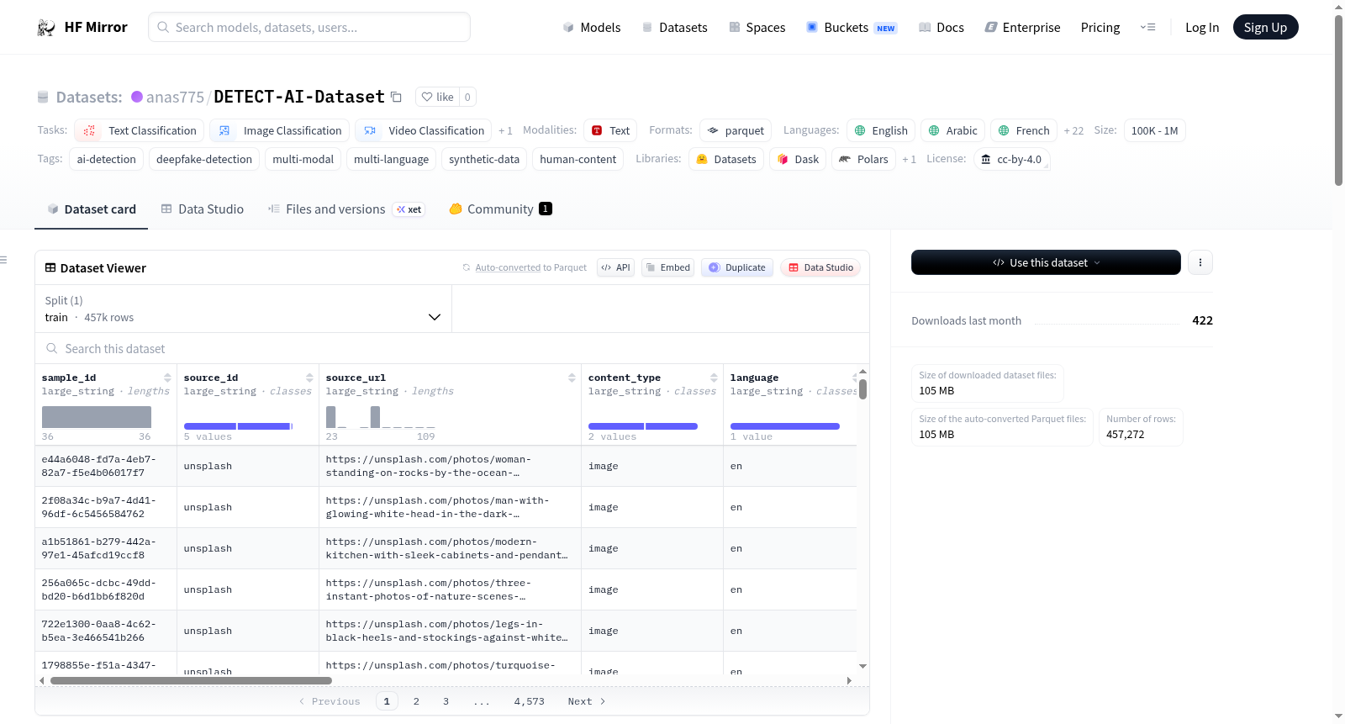Go to Models in the top navigation

point(592,28)
